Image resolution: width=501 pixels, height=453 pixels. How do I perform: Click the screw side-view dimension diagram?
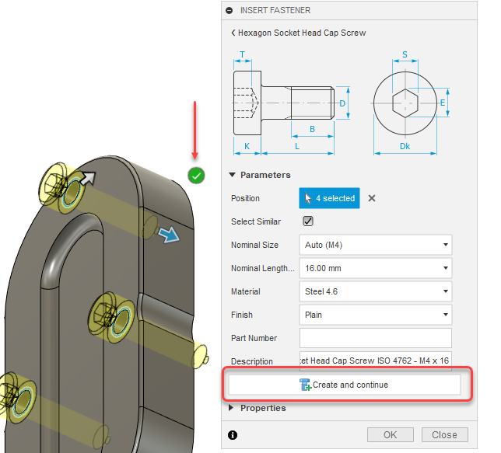(291, 103)
